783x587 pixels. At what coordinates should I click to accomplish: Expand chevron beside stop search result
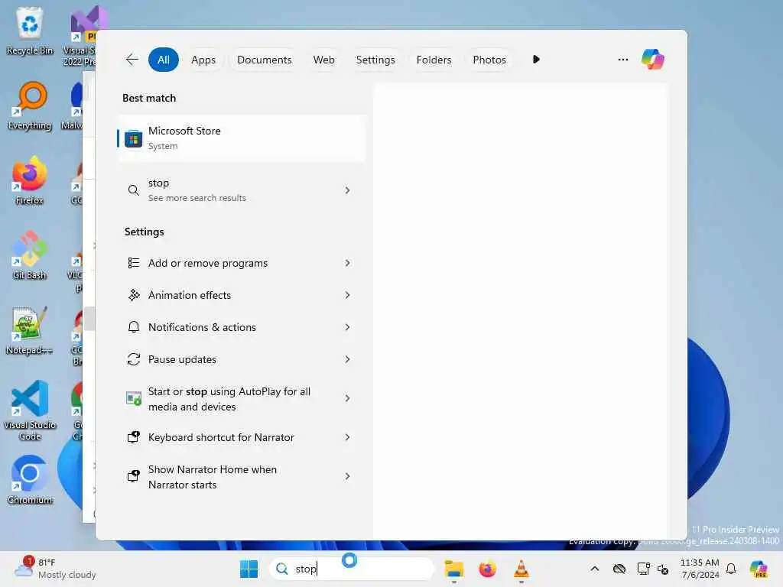tap(348, 190)
